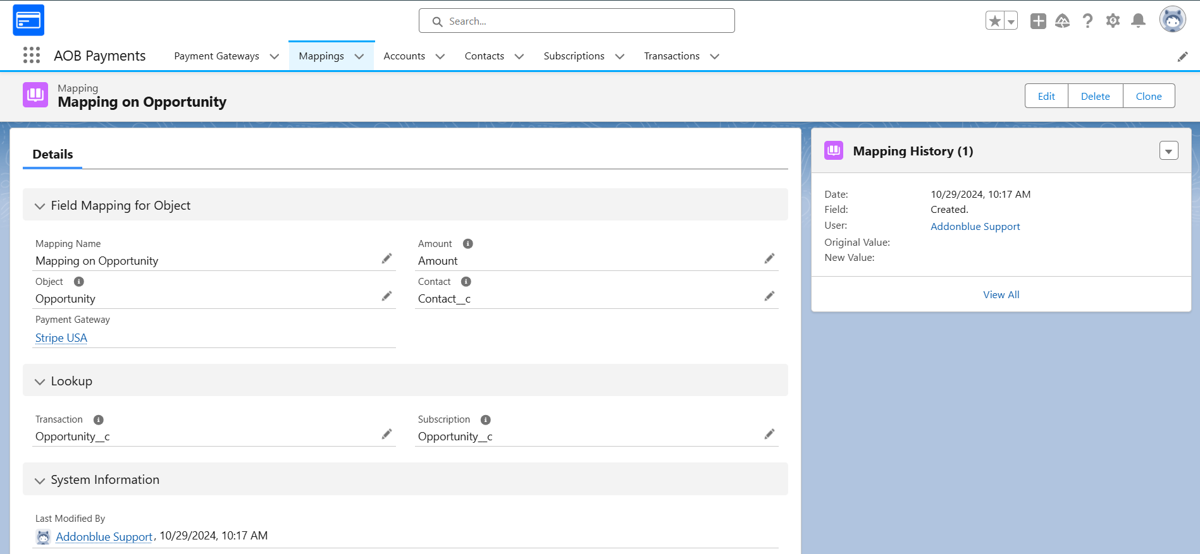The width and height of the screenshot is (1200, 554).
Task: Click the edit navigation bar pencil icon
Action: coord(1182,57)
